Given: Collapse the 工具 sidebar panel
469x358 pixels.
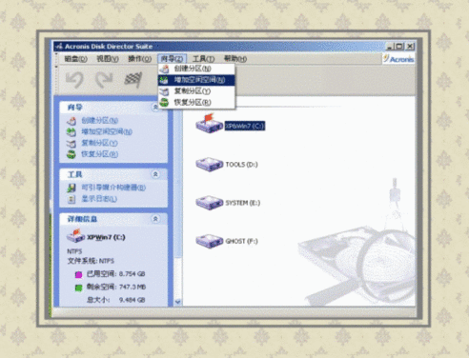Looking at the screenshot, I should tap(155, 174).
